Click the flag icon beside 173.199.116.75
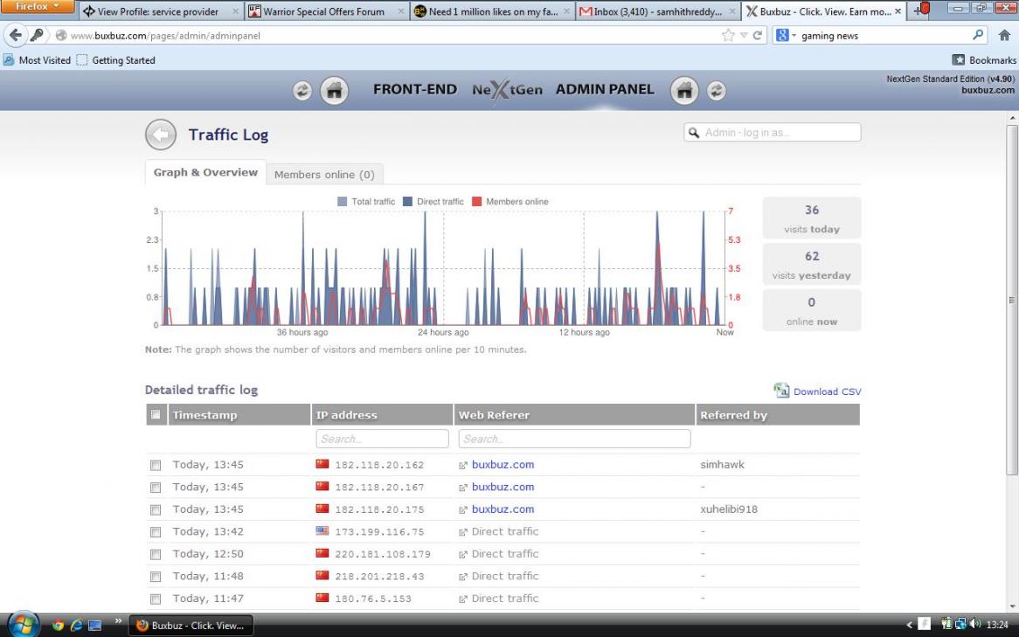Image resolution: width=1019 pixels, height=637 pixels. pyautogui.click(x=322, y=530)
